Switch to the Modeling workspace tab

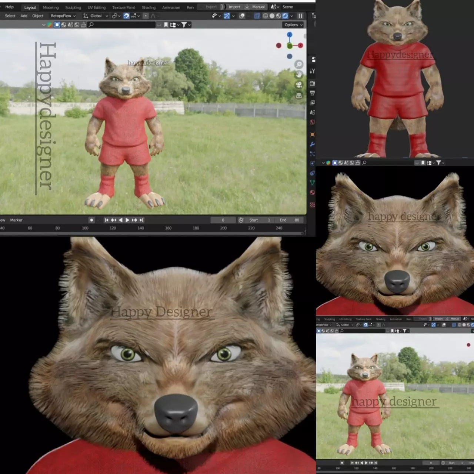tap(51, 7)
